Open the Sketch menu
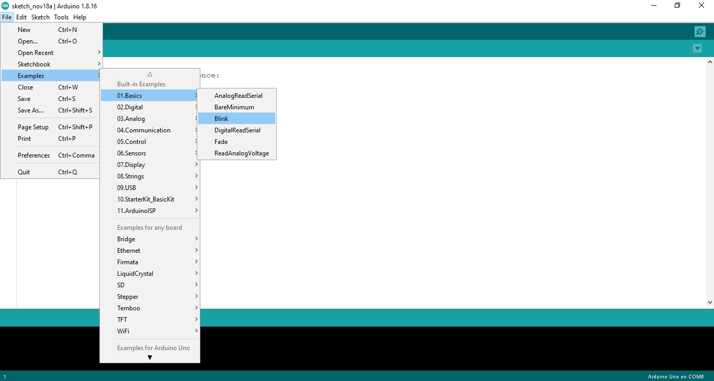Image resolution: width=714 pixels, height=381 pixels. tap(40, 17)
